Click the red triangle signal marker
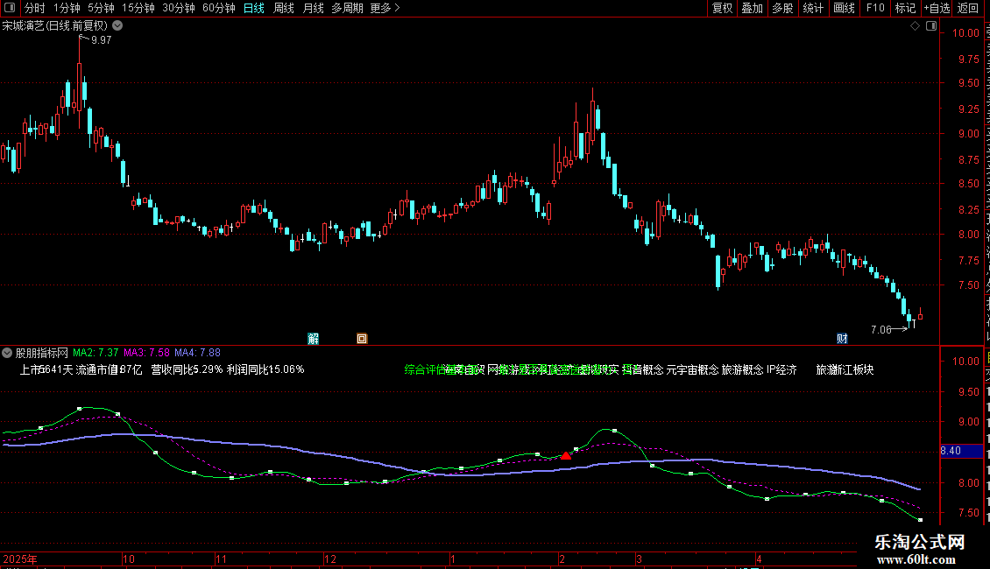Viewport: 990px width, 569px height. point(566,455)
